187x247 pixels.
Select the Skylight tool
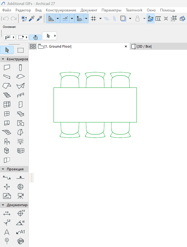(x=20, y=114)
